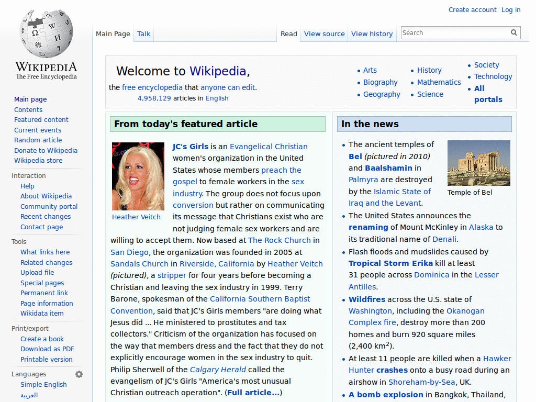Go to Current events
The height and width of the screenshot is (402, 536).
(38, 130)
